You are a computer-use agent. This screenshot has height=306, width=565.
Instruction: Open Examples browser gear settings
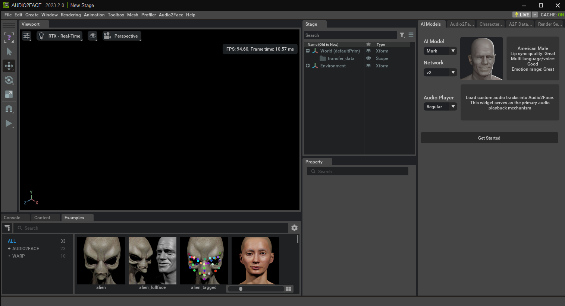(x=294, y=228)
